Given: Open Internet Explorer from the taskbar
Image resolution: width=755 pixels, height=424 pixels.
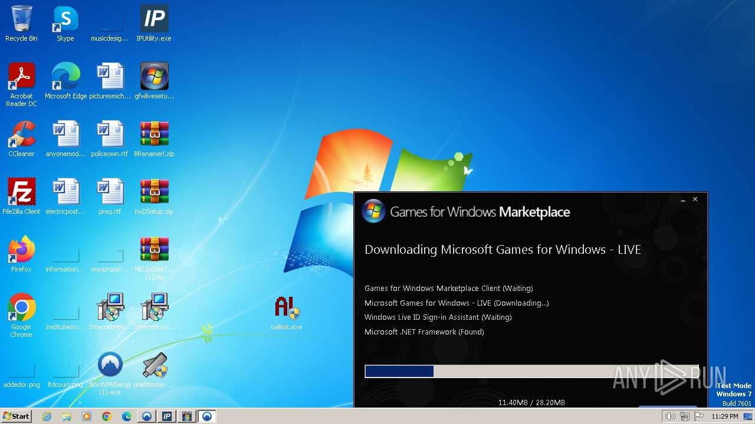Looking at the screenshot, I should [x=47, y=416].
